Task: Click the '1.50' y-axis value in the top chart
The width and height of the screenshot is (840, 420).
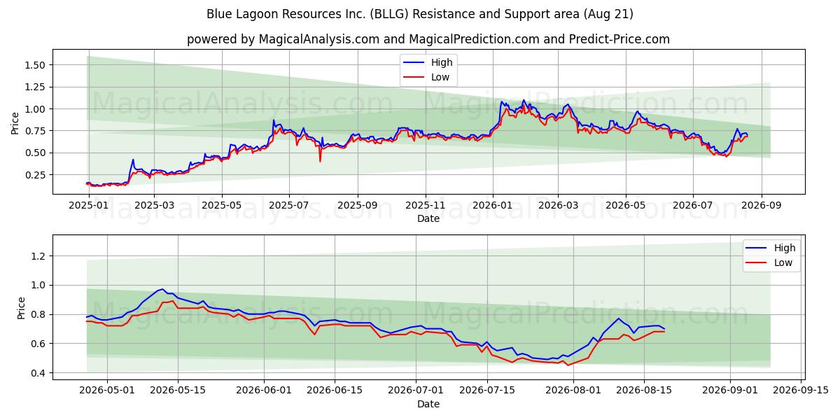Action: pyautogui.click(x=35, y=65)
